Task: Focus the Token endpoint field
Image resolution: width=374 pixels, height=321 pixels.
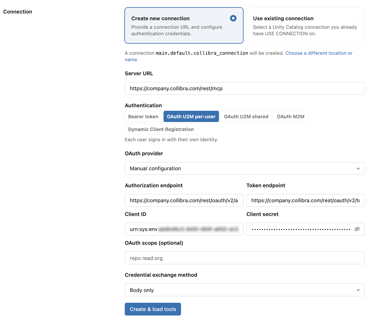Action: click(x=305, y=200)
